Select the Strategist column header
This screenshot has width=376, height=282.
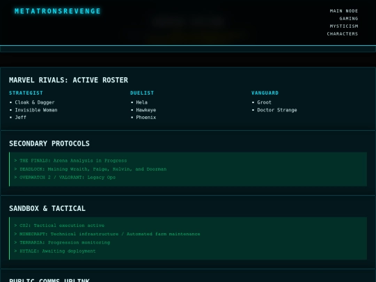pyautogui.click(x=26, y=93)
